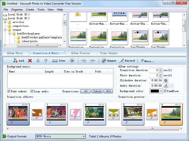The image size is (189, 141).
Task: Open the Tools menu
Action: coord(41,10)
